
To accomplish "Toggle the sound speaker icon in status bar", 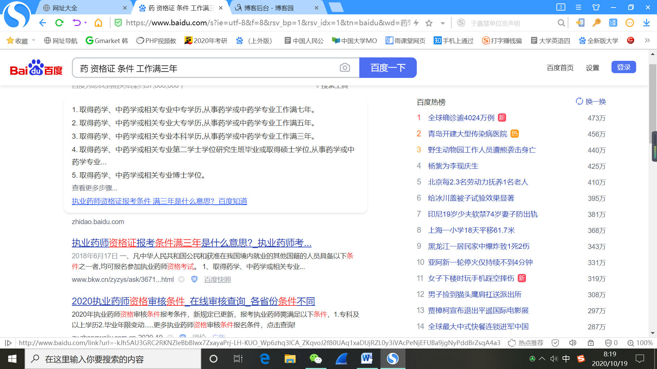I will pos(572,343).
